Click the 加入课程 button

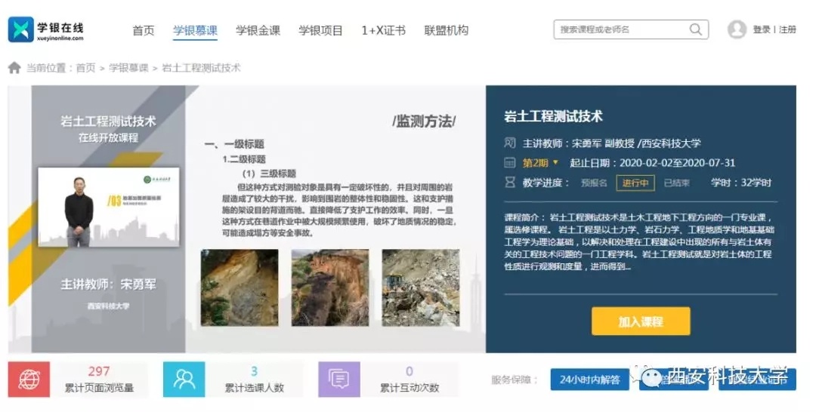click(641, 321)
